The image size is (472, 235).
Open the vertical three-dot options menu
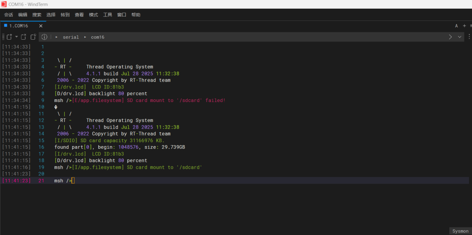469,37
